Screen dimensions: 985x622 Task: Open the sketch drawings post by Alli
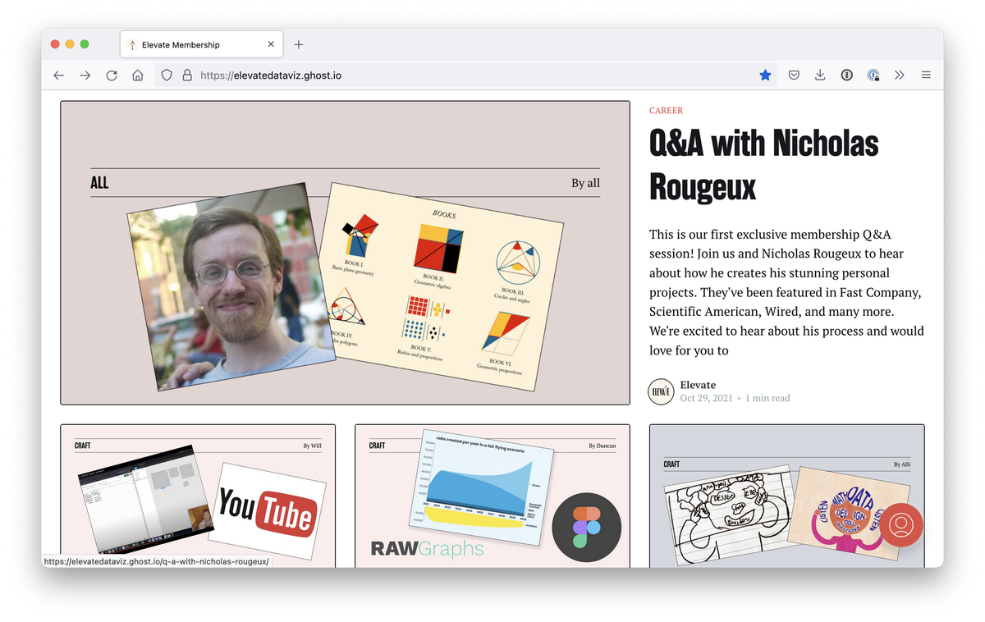tap(786, 496)
